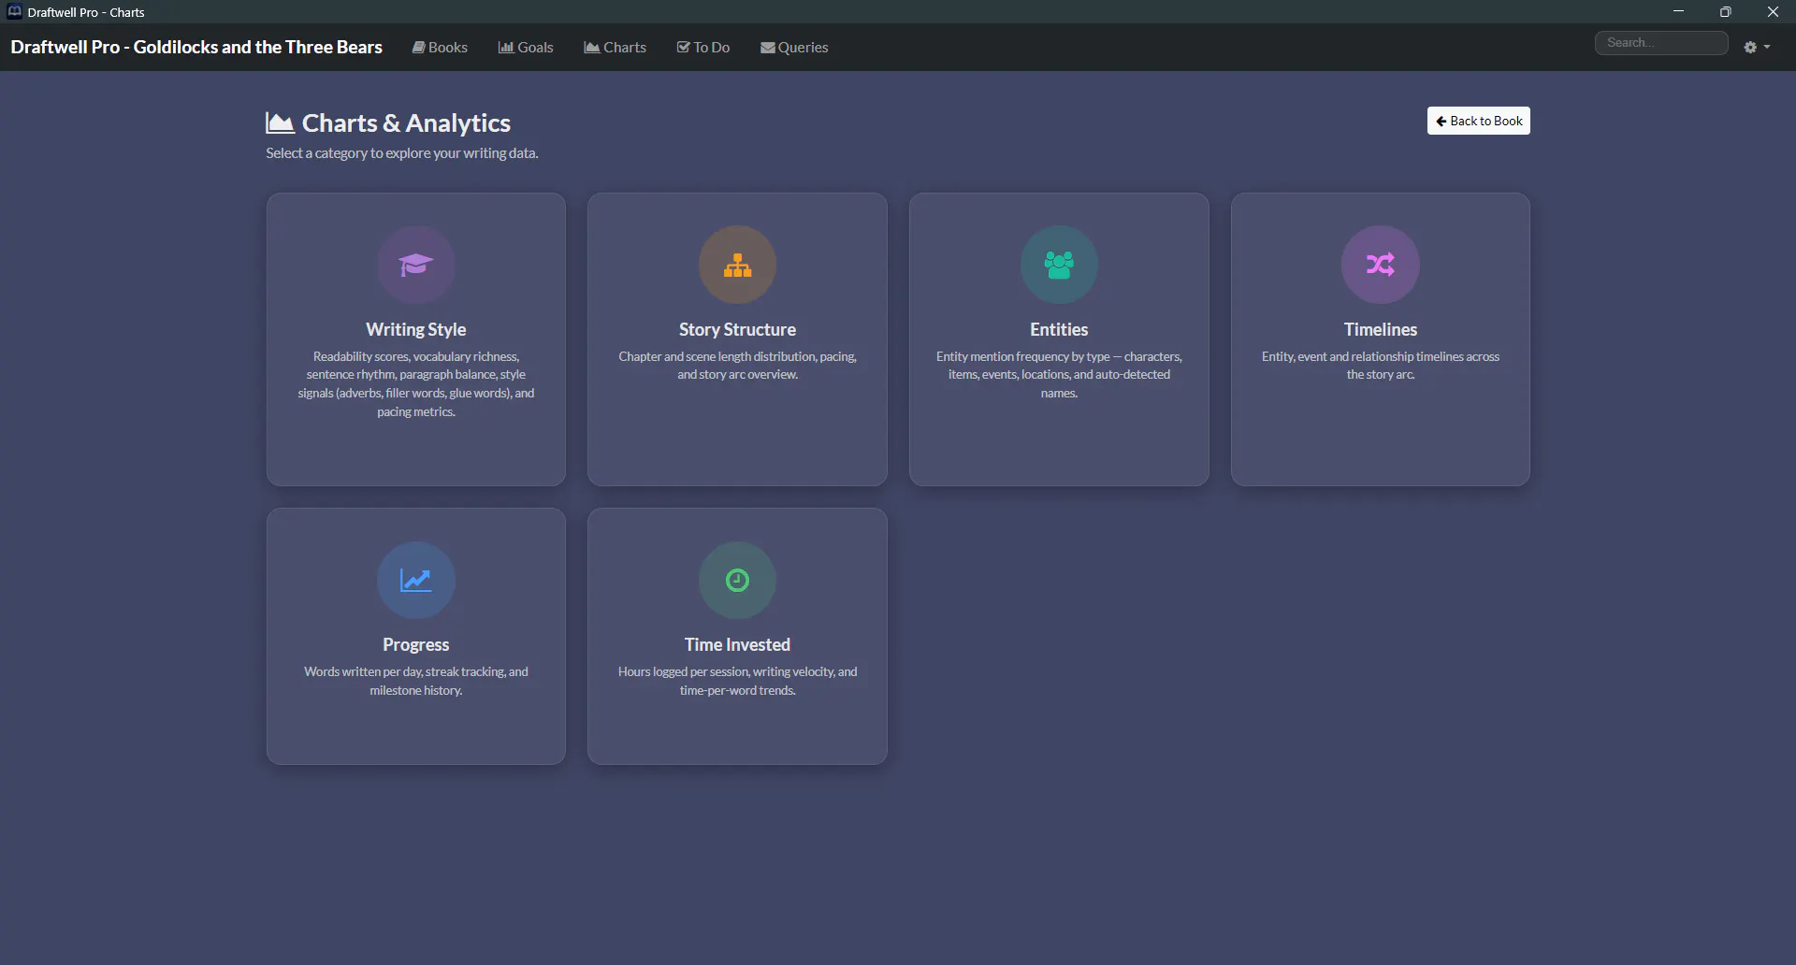Open the Progress card title
1796x965 pixels.
416,644
